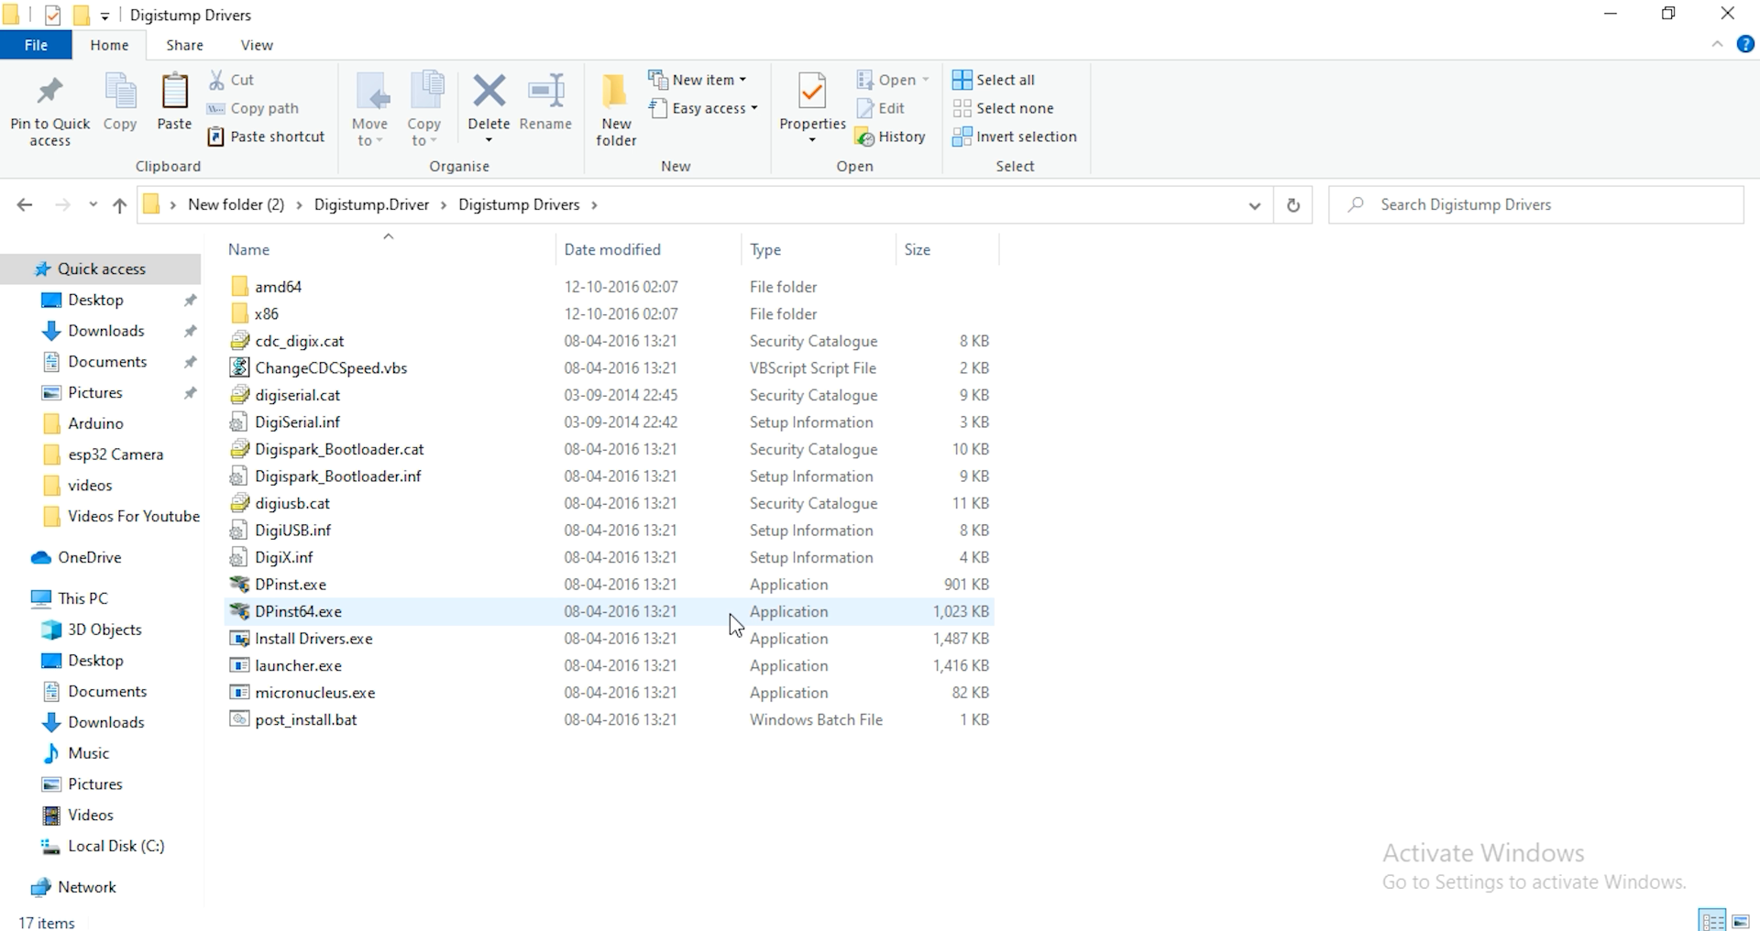The width and height of the screenshot is (1760, 931).
Task: Create a New folder
Action: (615, 108)
